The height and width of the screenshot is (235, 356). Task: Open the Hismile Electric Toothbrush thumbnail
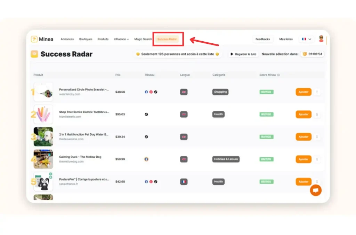click(43, 114)
